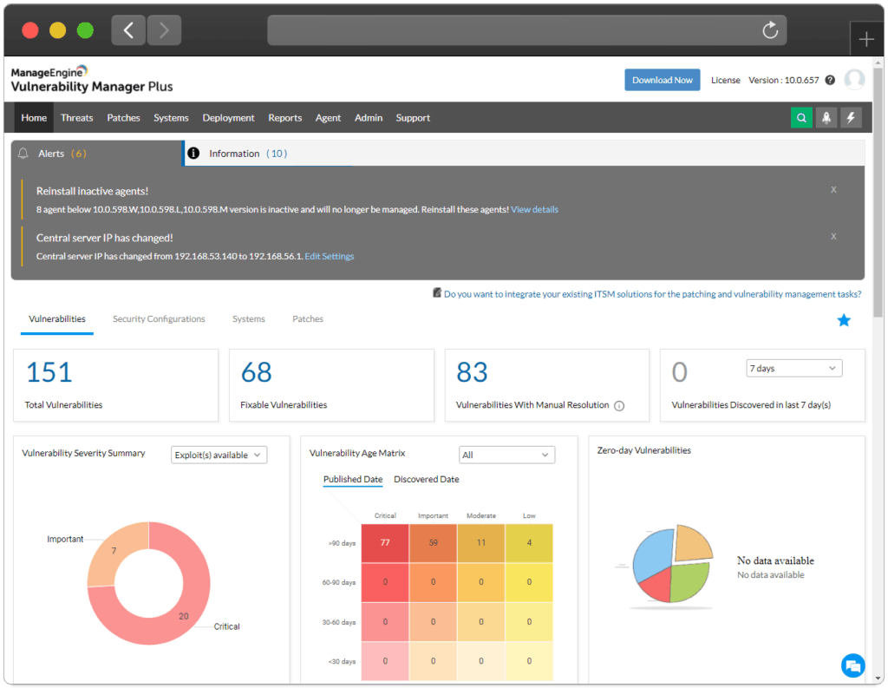Click the 83 Manual Resolution count
Viewport: 888px width, 688px height.
[x=472, y=372]
